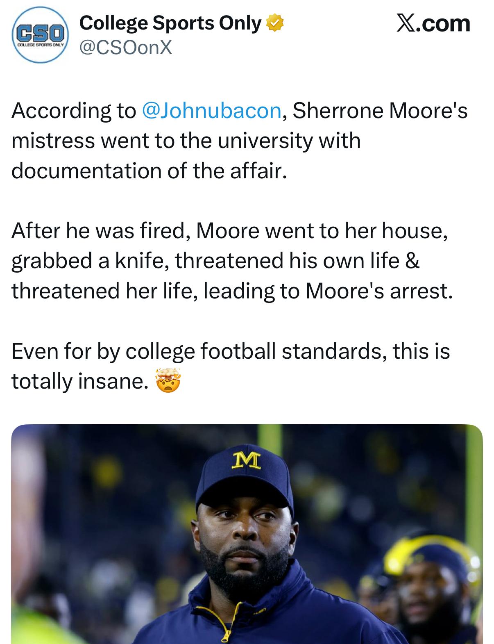Click the CSO profile avatar
Viewport: 494px width, 644px height.
[x=40, y=36]
